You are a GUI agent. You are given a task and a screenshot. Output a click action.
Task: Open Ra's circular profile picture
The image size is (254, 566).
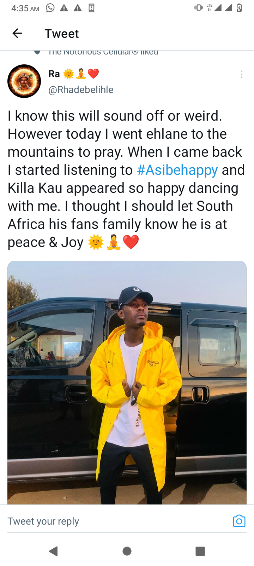(x=24, y=81)
